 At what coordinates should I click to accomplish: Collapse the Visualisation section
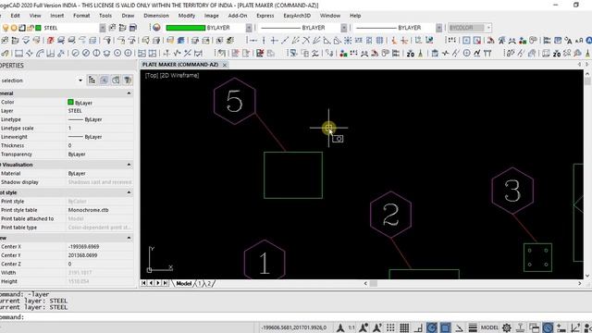pyautogui.click(x=129, y=165)
